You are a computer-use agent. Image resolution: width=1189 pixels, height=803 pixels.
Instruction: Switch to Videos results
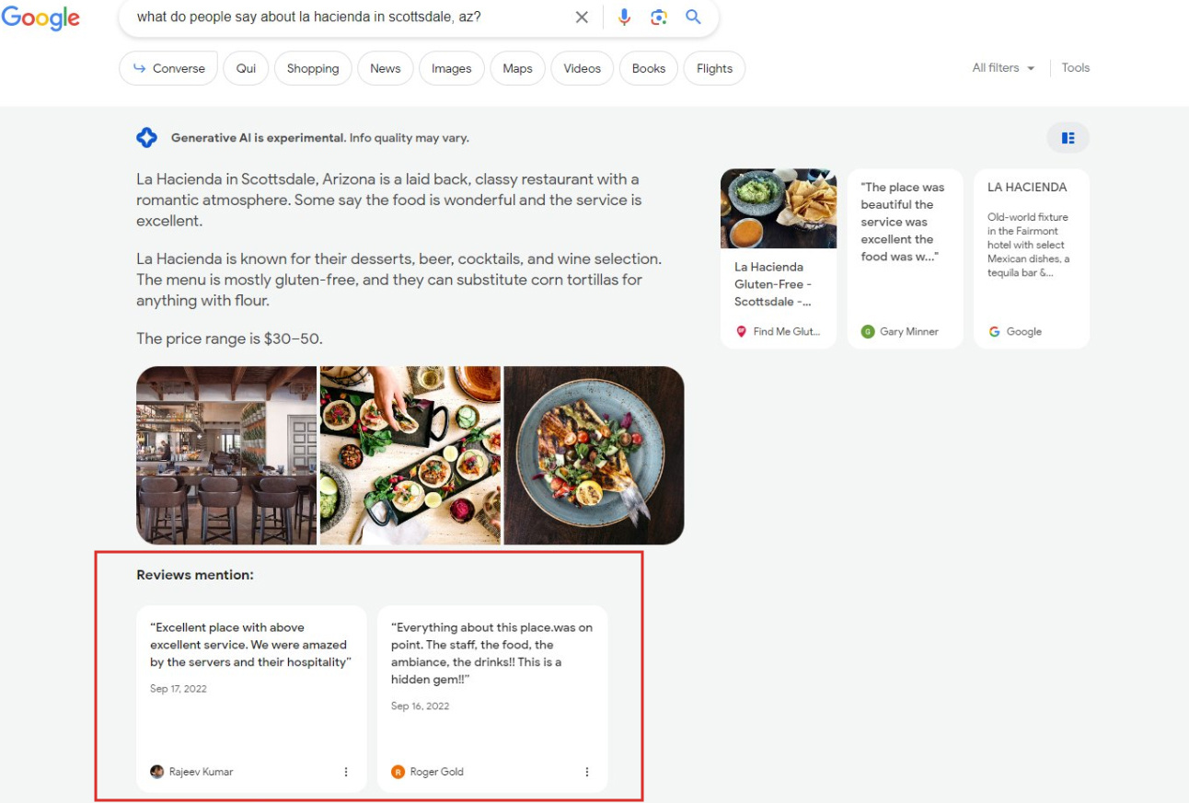coord(583,68)
